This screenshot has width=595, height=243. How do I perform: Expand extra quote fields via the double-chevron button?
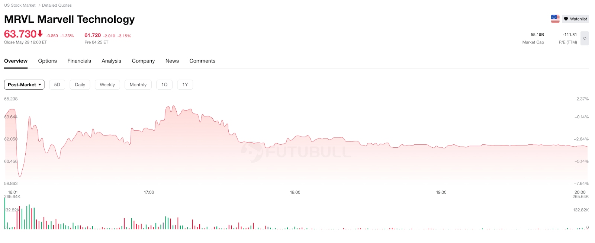pyautogui.click(x=584, y=38)
